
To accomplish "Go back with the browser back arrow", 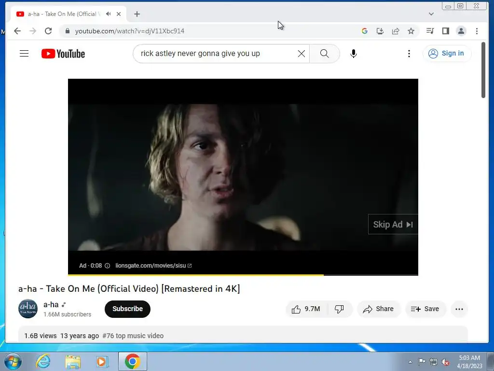I will point(17,31).
